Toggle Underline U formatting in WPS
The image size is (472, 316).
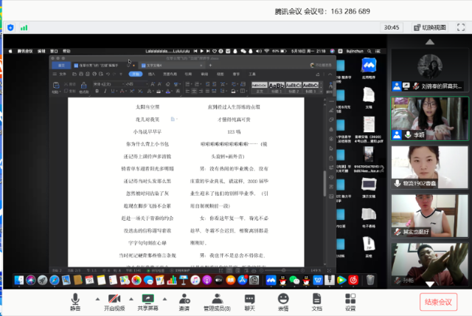pyautogui.click(x=113, y=91)
